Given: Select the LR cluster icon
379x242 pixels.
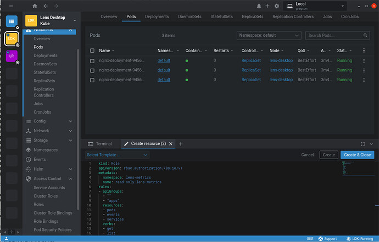Looking at the screenshot, I should pyautogui.click(x=12, y=57).
